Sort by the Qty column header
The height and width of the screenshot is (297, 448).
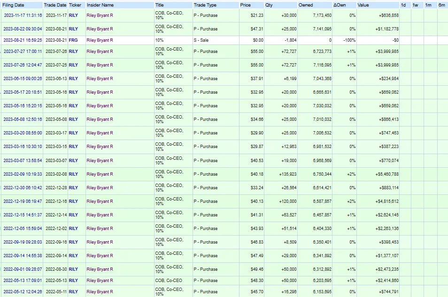pyautogui.click(x=269, y=5)
